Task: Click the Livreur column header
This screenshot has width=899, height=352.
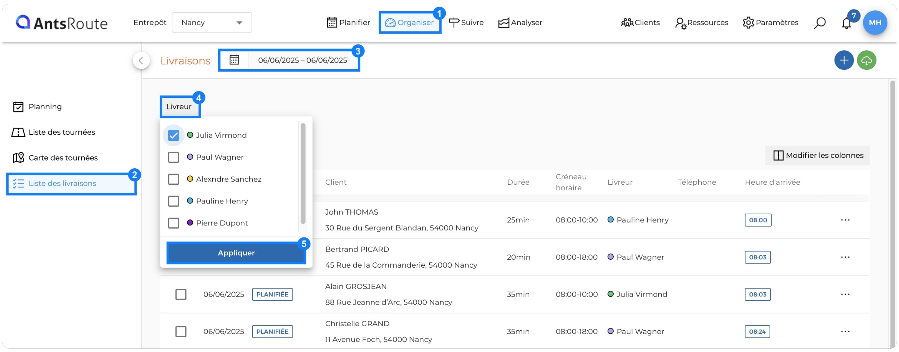Action: (x=620, y=182)
